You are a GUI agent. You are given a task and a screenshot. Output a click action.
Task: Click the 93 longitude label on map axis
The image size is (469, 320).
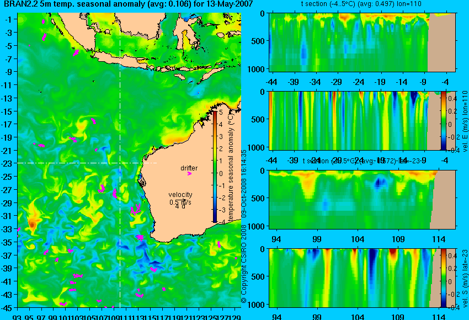pos(17,317)
